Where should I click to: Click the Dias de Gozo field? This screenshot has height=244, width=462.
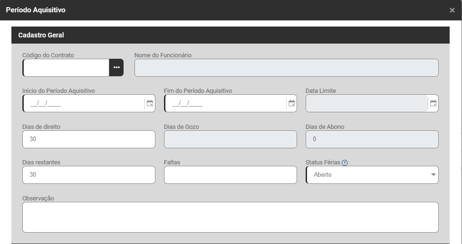(x=230, y=139)
